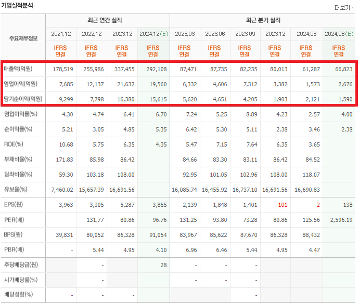Click the 유보율(%) row label
Screen dimensions: 359x304
[16, 189]
